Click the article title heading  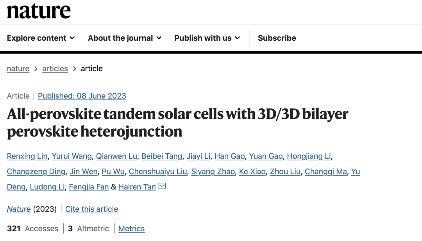click(x=178, y=123)
